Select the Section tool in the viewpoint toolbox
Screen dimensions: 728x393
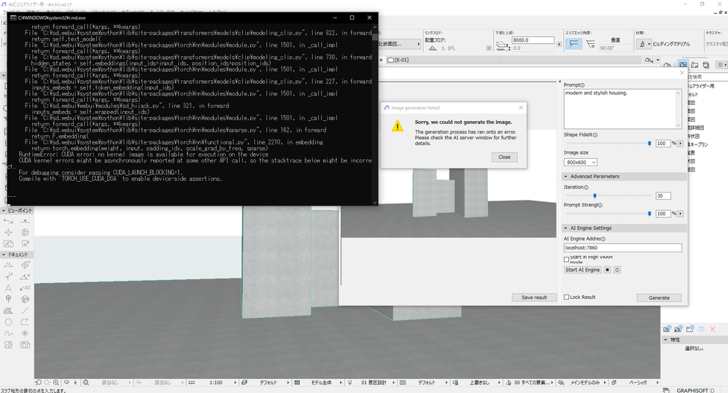(x=8, y=221)
